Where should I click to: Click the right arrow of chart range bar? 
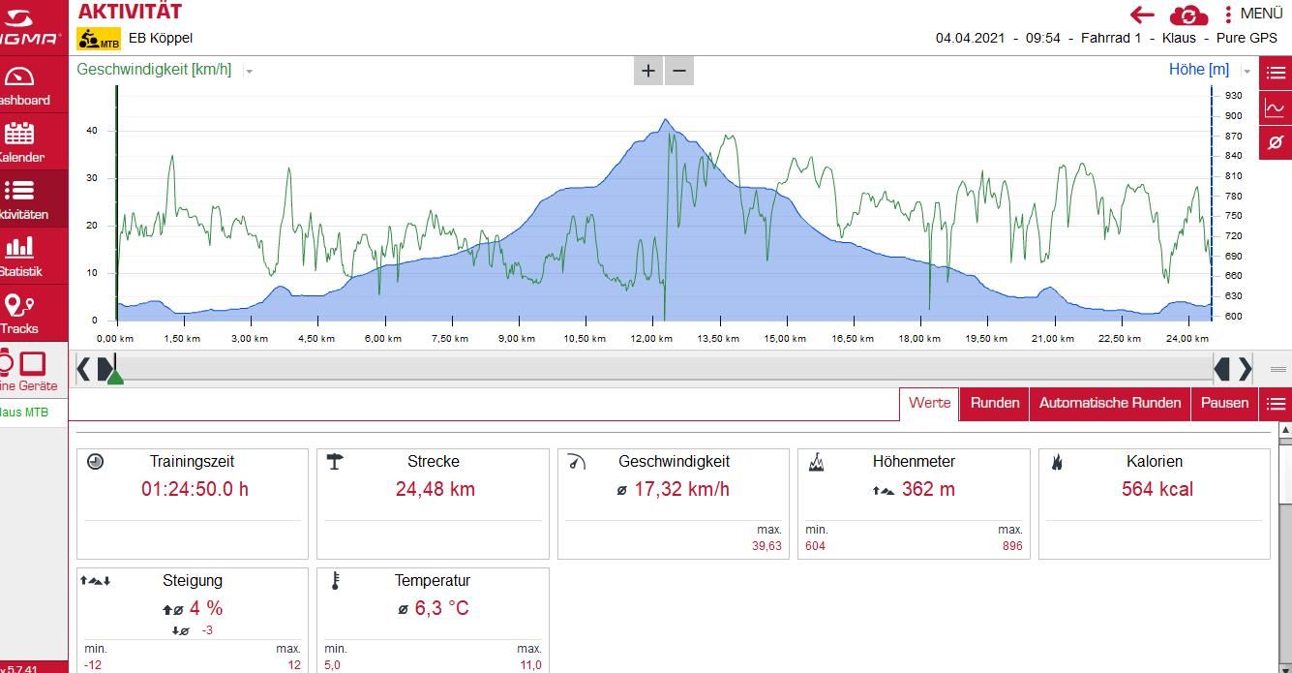click(x=1246, y=368)
